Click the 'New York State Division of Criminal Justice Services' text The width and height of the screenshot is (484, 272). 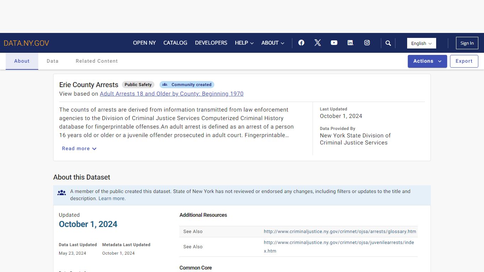coord(355,139)
